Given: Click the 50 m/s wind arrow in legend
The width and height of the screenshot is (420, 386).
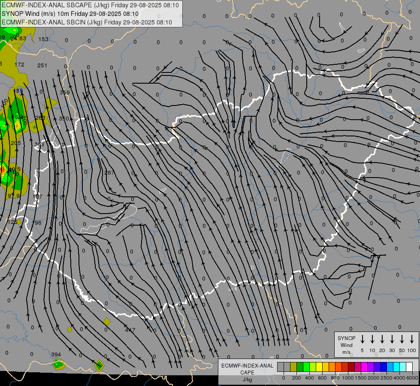Looking at the screenshot, I should point(402,339).
